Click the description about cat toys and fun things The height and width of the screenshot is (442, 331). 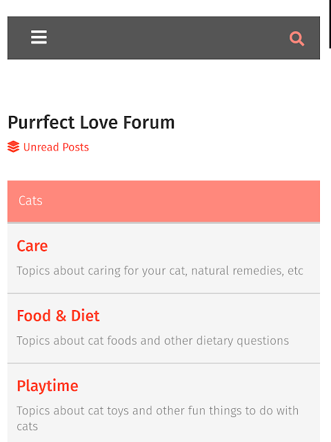pos(158,419)
